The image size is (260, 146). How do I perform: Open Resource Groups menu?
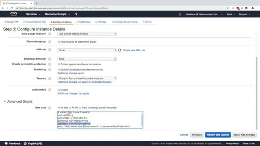pyautogui.click(x=57, y=14)
